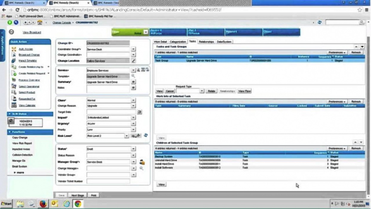Bookmark this page with the star icon

pyautogui.click(x=360, y=10)
